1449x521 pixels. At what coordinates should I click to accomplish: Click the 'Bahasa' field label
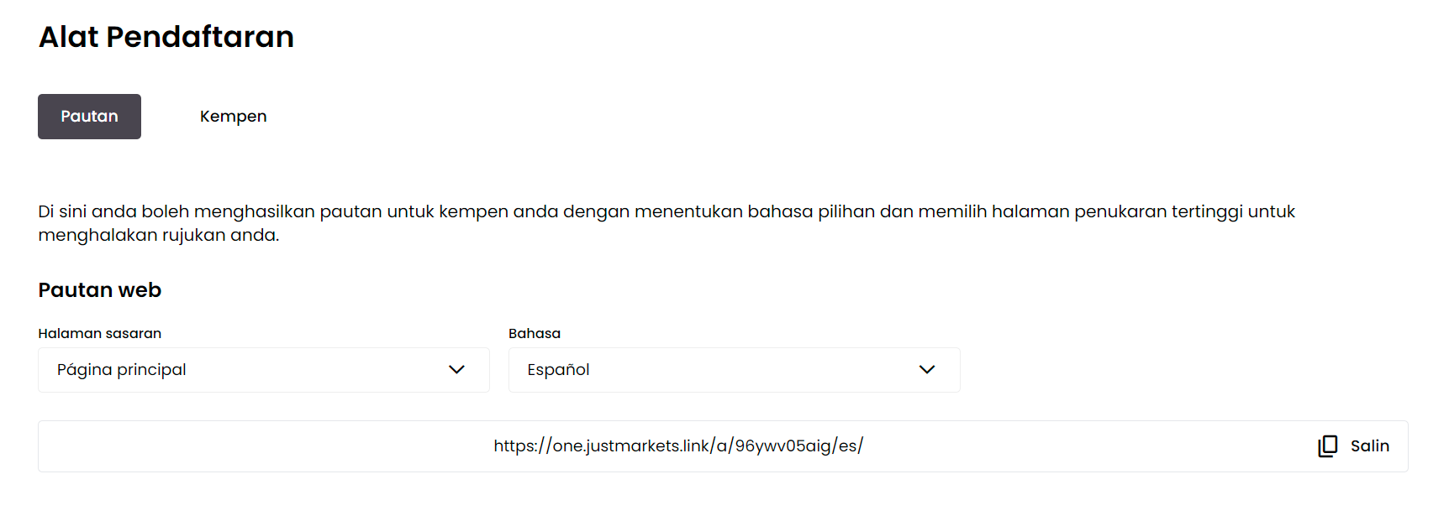point(534,333)
